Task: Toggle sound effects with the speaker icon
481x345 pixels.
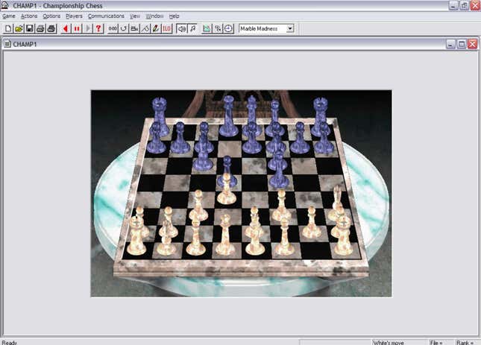Action: (x=182, y=29)
